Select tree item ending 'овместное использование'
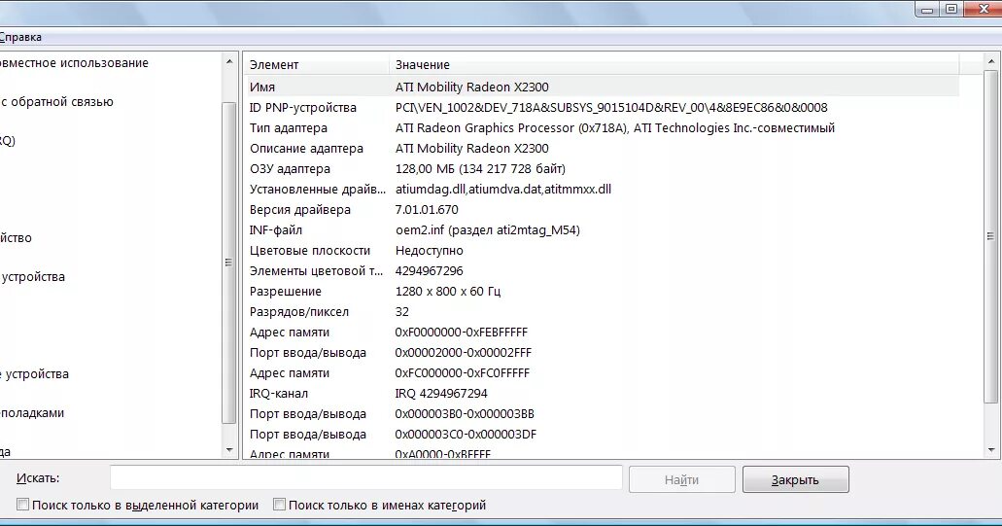 point(74,63)
